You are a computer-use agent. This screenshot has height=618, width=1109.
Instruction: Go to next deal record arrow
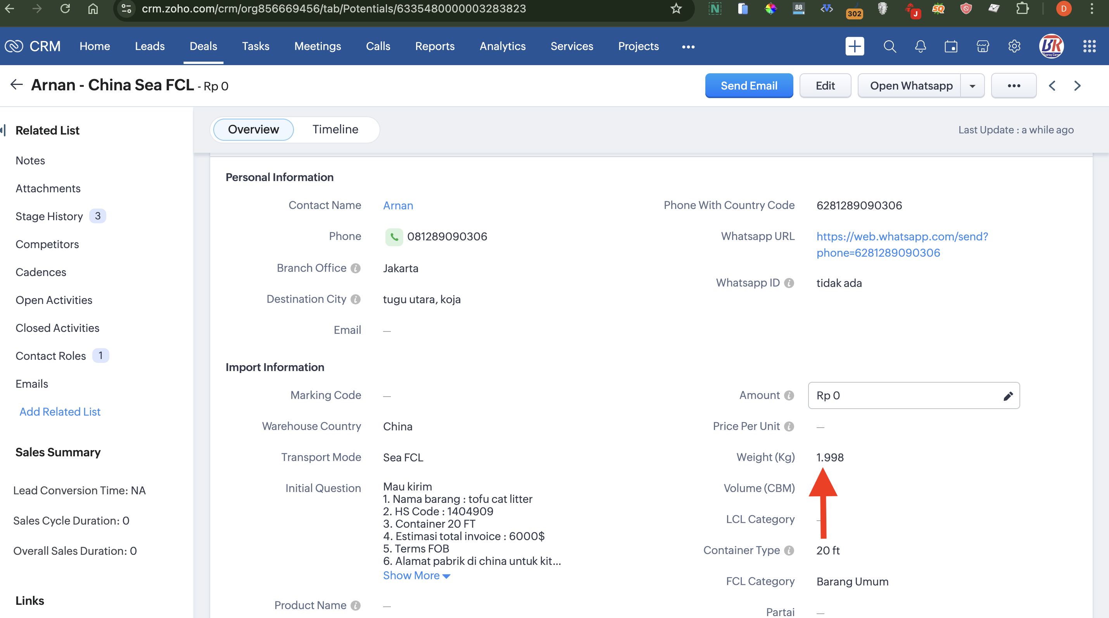coord(1077,86)
